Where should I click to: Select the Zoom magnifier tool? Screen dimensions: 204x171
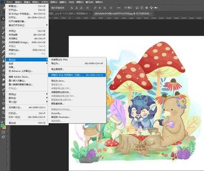3,113
